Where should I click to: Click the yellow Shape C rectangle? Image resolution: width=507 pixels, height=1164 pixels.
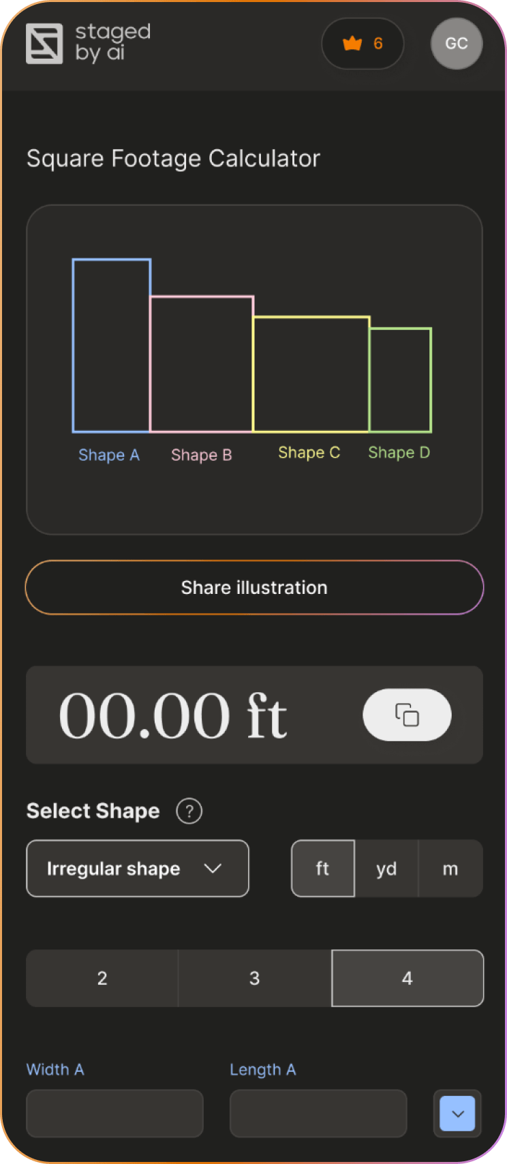click(x=311, y=374)
